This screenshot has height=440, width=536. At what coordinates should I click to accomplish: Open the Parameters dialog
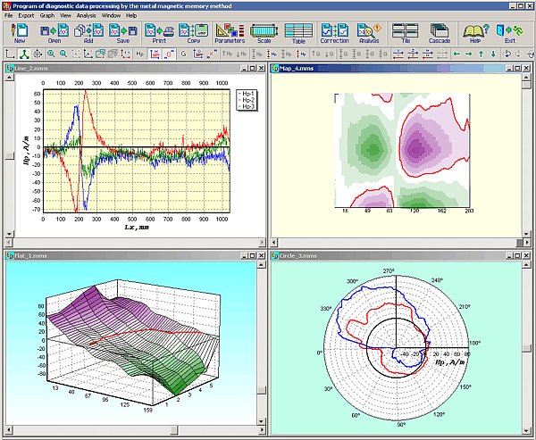[230, 34]
